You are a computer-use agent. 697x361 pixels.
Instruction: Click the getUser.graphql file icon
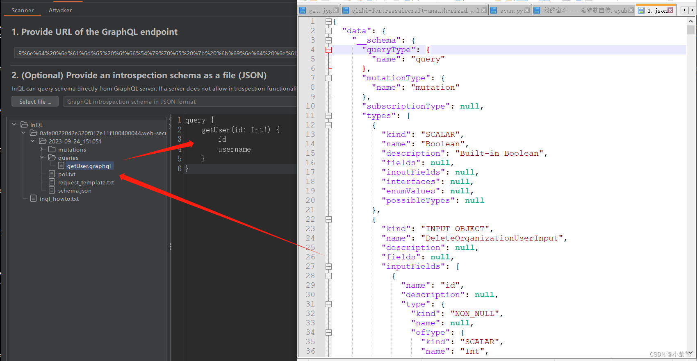click(x=61, y=166)
